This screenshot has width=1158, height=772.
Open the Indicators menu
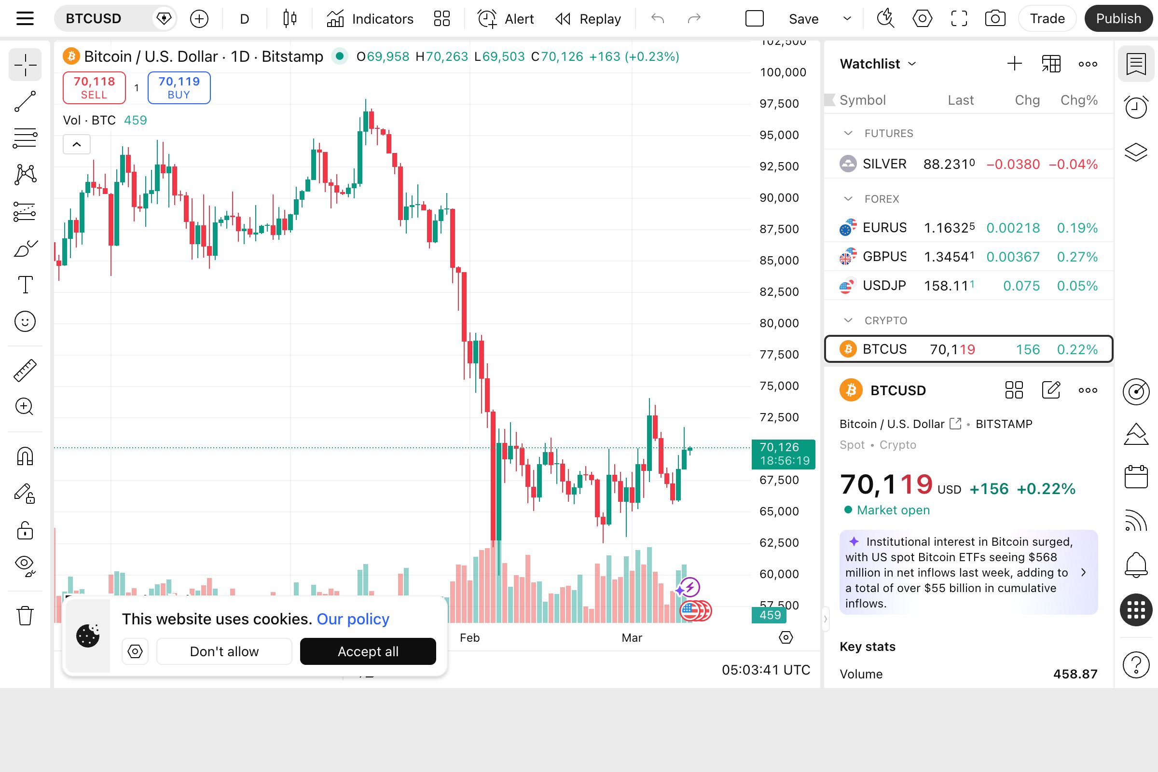click(370, 19)
